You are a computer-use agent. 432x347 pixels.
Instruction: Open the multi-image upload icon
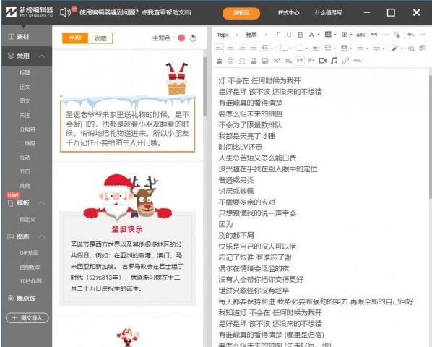click(x=265, y=61)
